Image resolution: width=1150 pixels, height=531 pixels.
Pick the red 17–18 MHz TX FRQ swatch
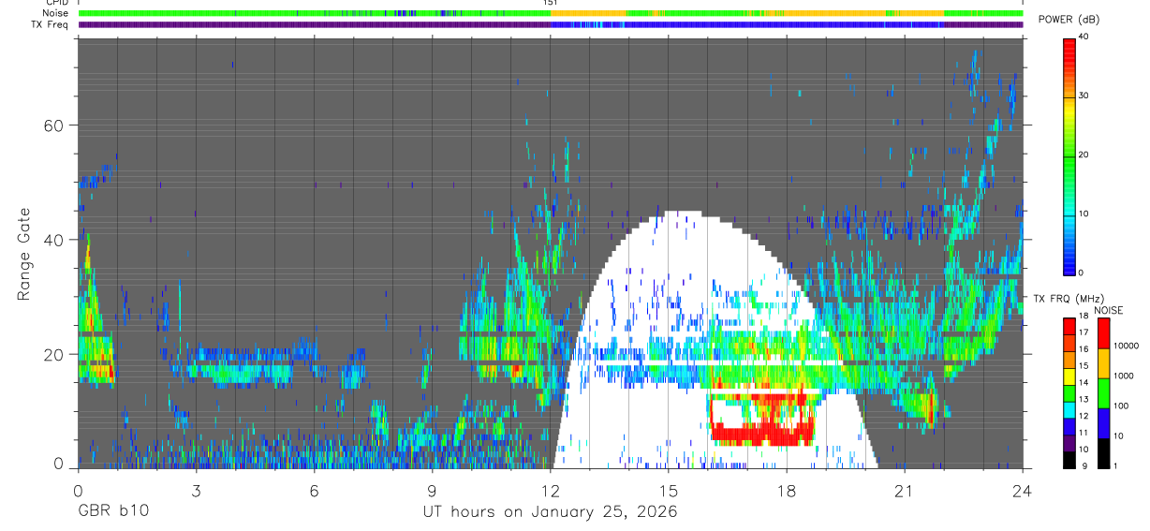pyautogui.click(x=1069, y=324)
